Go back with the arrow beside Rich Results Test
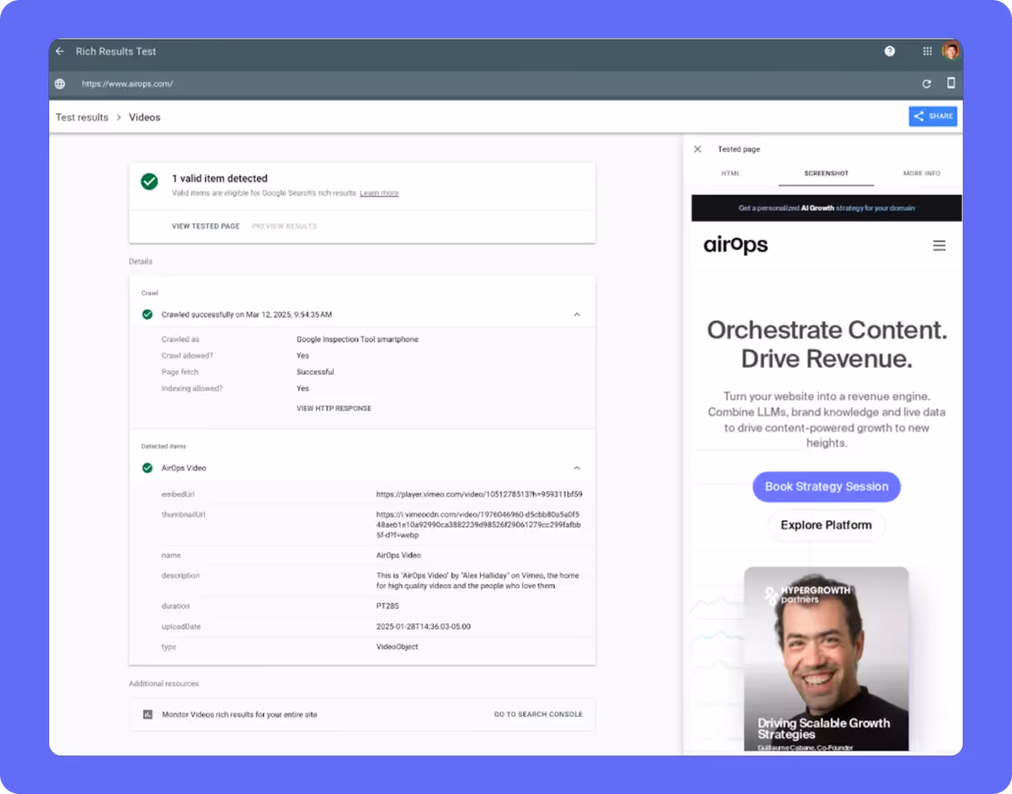This screenshot has height=794, width=1012. pos(60,51)
